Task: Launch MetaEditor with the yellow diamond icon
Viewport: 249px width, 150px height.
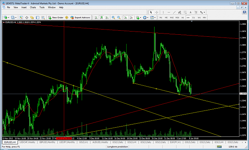Action: coord(67,18)
